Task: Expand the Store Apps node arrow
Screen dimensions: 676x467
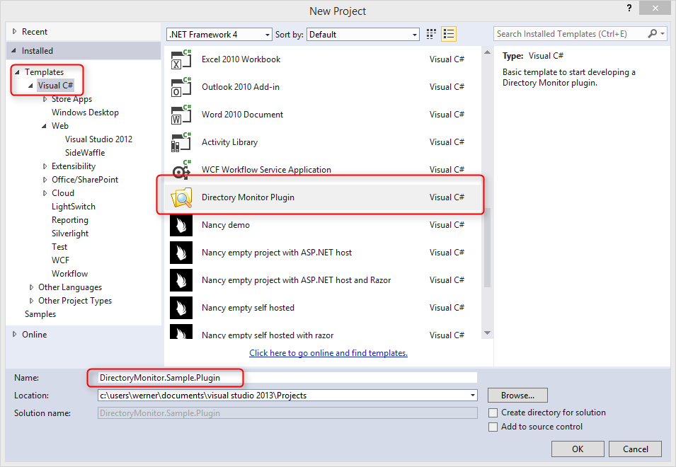Action: 45,99
